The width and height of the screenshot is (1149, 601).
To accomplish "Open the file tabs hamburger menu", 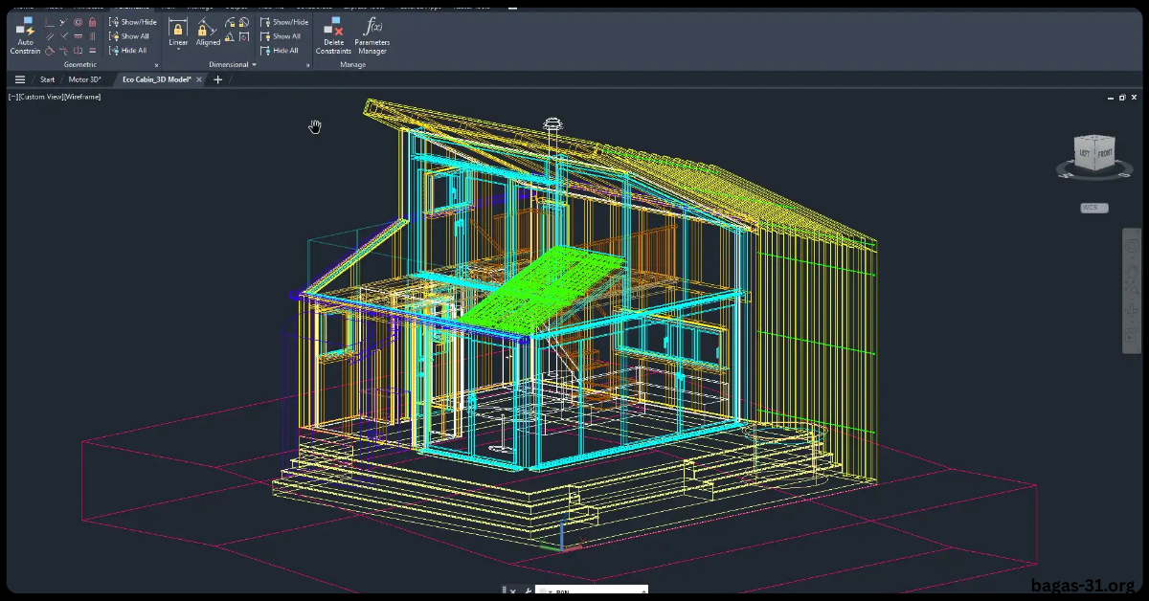I will click(20, 79).
